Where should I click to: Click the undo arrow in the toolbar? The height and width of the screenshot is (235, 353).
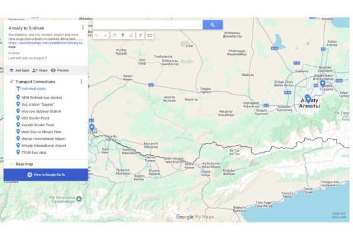point(97,35)
